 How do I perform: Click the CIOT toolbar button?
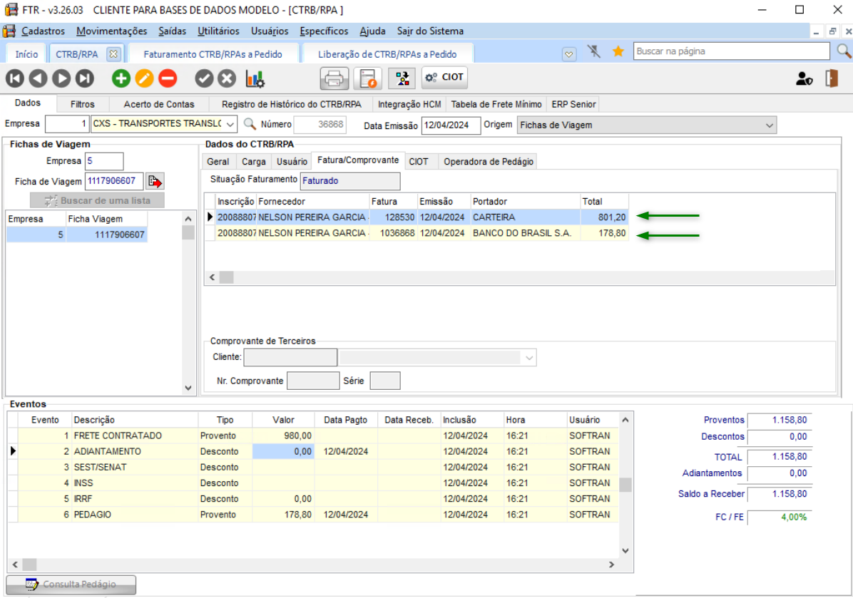[444, 78]
